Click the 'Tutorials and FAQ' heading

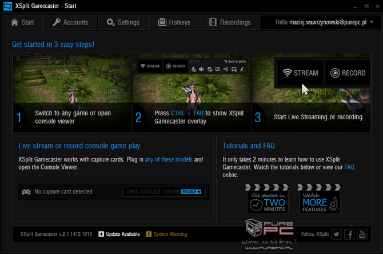coord(249,146)
